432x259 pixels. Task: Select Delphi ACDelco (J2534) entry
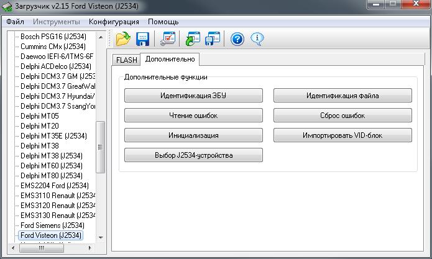click(56, 66)
